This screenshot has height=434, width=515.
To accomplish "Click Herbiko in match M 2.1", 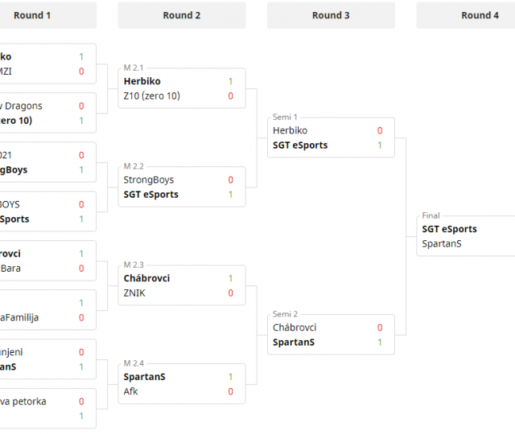I will [x=142, y=81].
